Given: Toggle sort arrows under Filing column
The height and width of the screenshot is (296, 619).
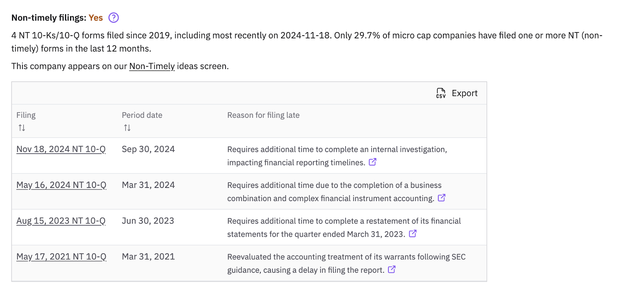Looking at the screenshot, I should [x=22, y=128].
